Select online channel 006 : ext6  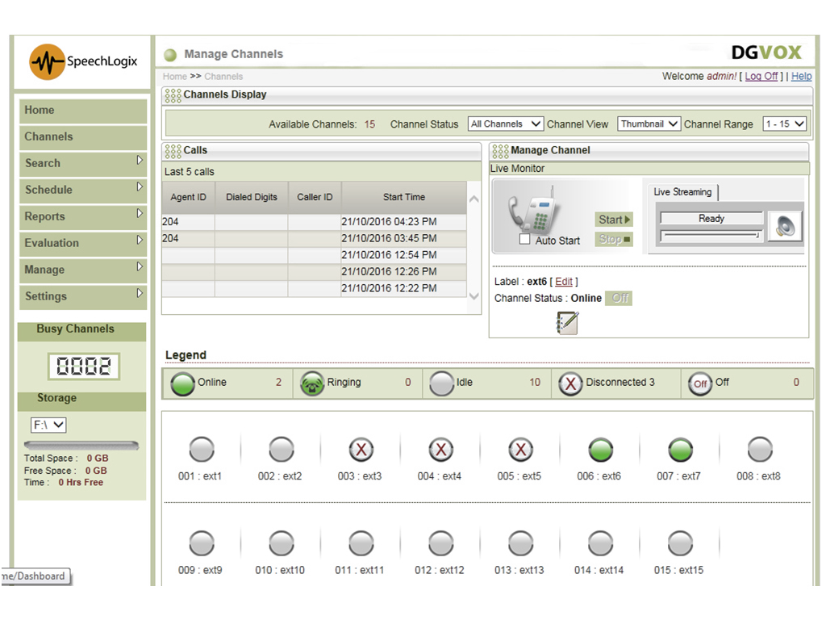coord(600,450)
